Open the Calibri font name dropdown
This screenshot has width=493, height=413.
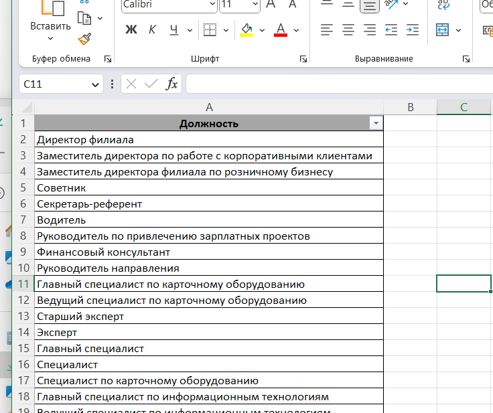(x=212, y=4)
